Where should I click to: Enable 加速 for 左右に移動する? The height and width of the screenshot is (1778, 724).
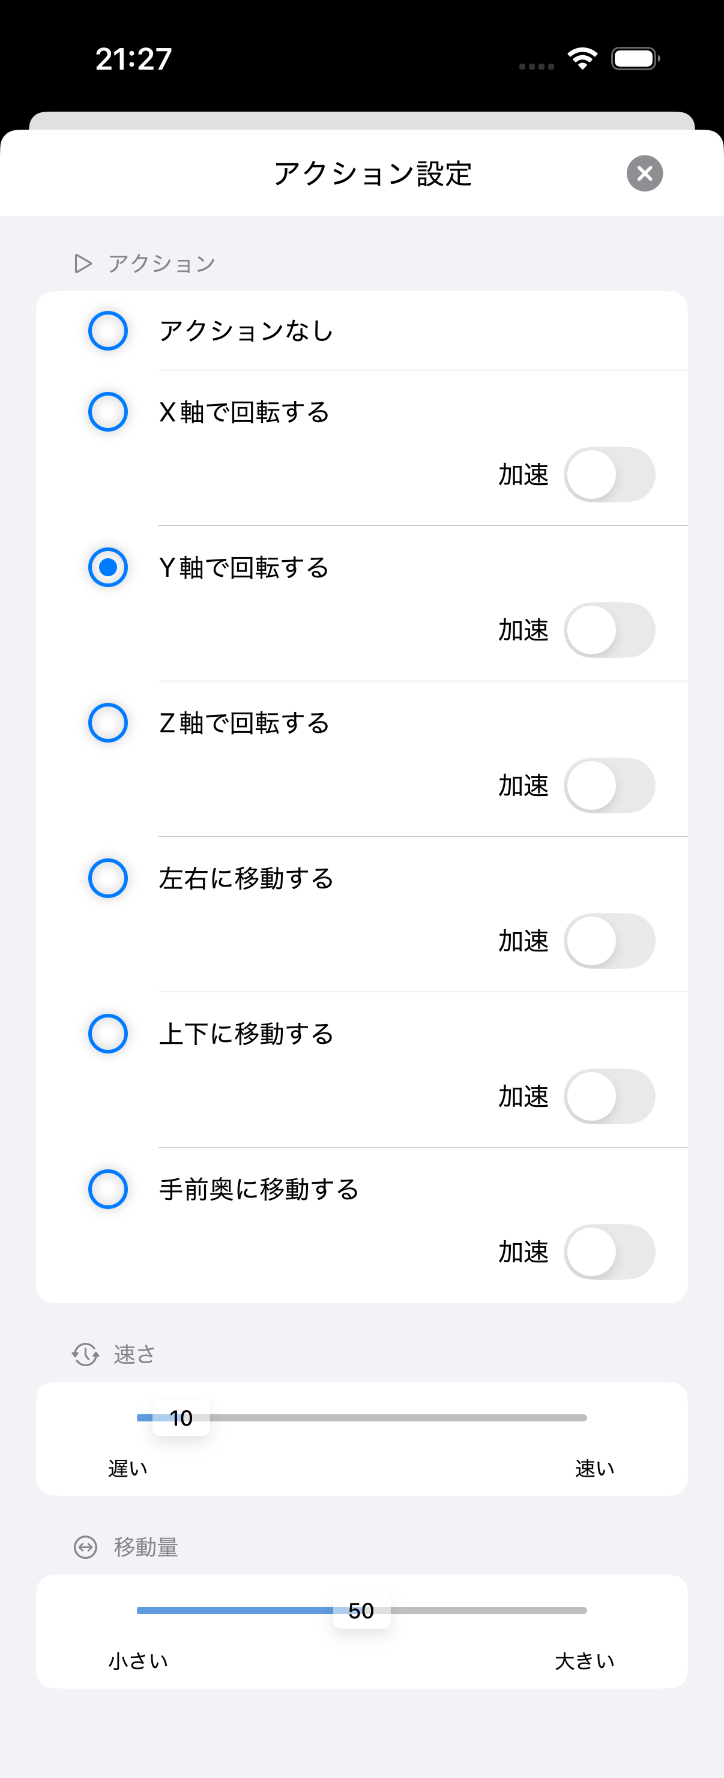[x=609, y=941]
